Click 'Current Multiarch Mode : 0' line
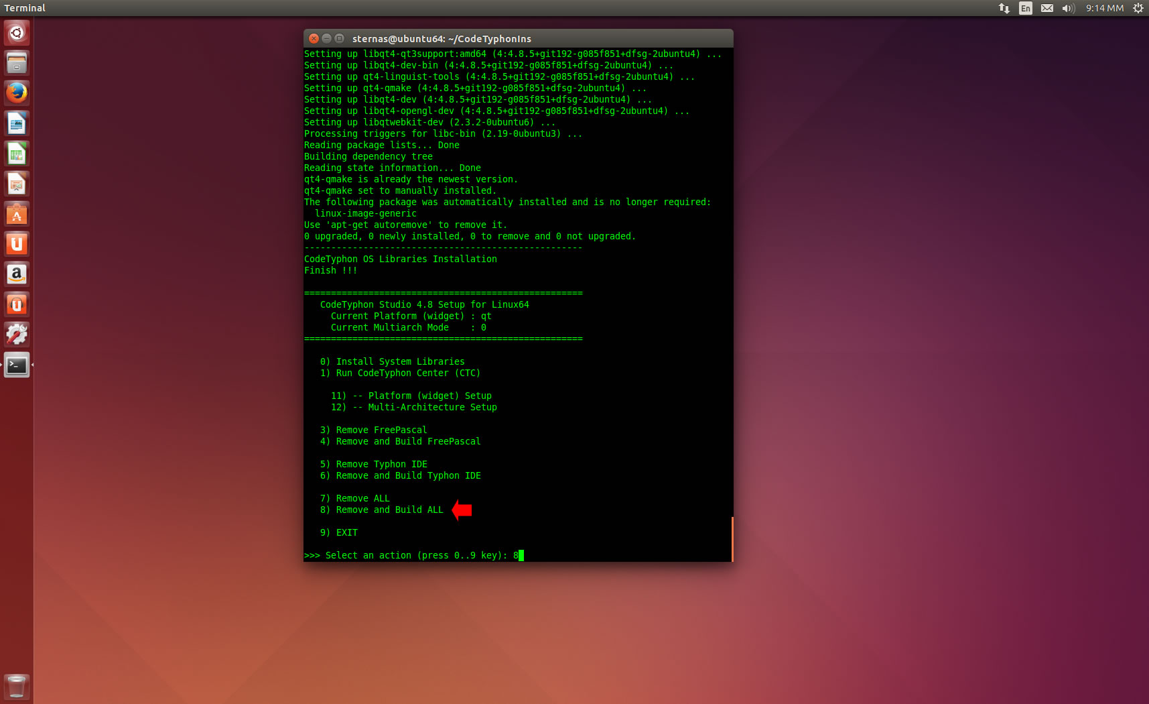 tap(408, 327)
